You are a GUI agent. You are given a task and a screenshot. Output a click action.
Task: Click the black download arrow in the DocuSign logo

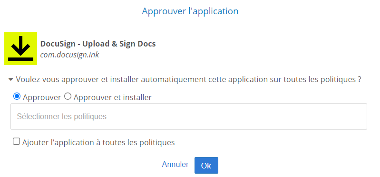coord(20,46)
